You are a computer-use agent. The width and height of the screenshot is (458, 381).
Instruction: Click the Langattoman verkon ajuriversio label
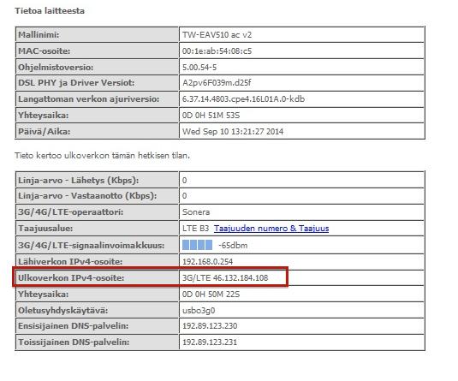pyautogui.click(x=89, y=99)
